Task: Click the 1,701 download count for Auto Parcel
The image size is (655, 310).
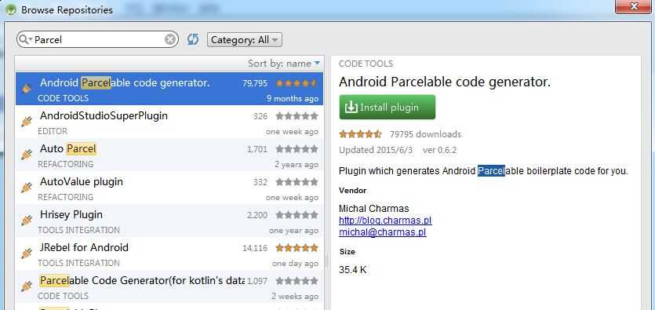Action: click(x=257, y=149)
